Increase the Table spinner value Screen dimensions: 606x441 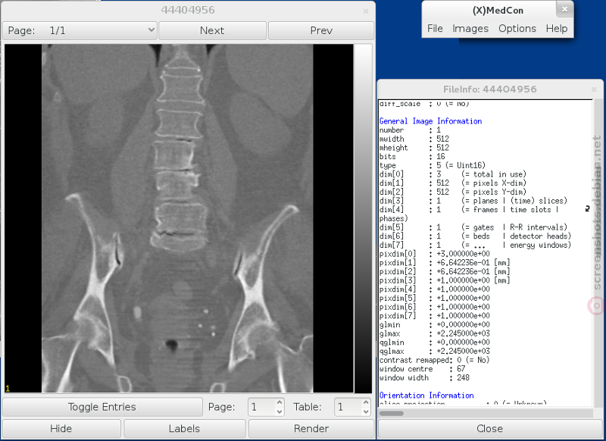pos(366,403)
